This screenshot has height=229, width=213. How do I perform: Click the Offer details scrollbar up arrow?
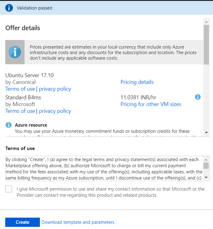pos(206,22)
